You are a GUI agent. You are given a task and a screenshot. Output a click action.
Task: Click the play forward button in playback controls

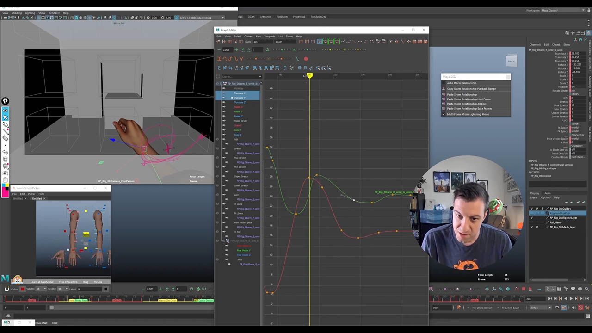(571, 299)
